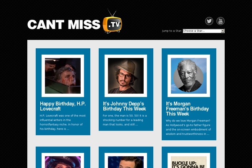Viewport: 252px width, 168px height.
Task: Click It's Morgan Freeman's Birthday This Week headline
Action: tap(187, 109)
